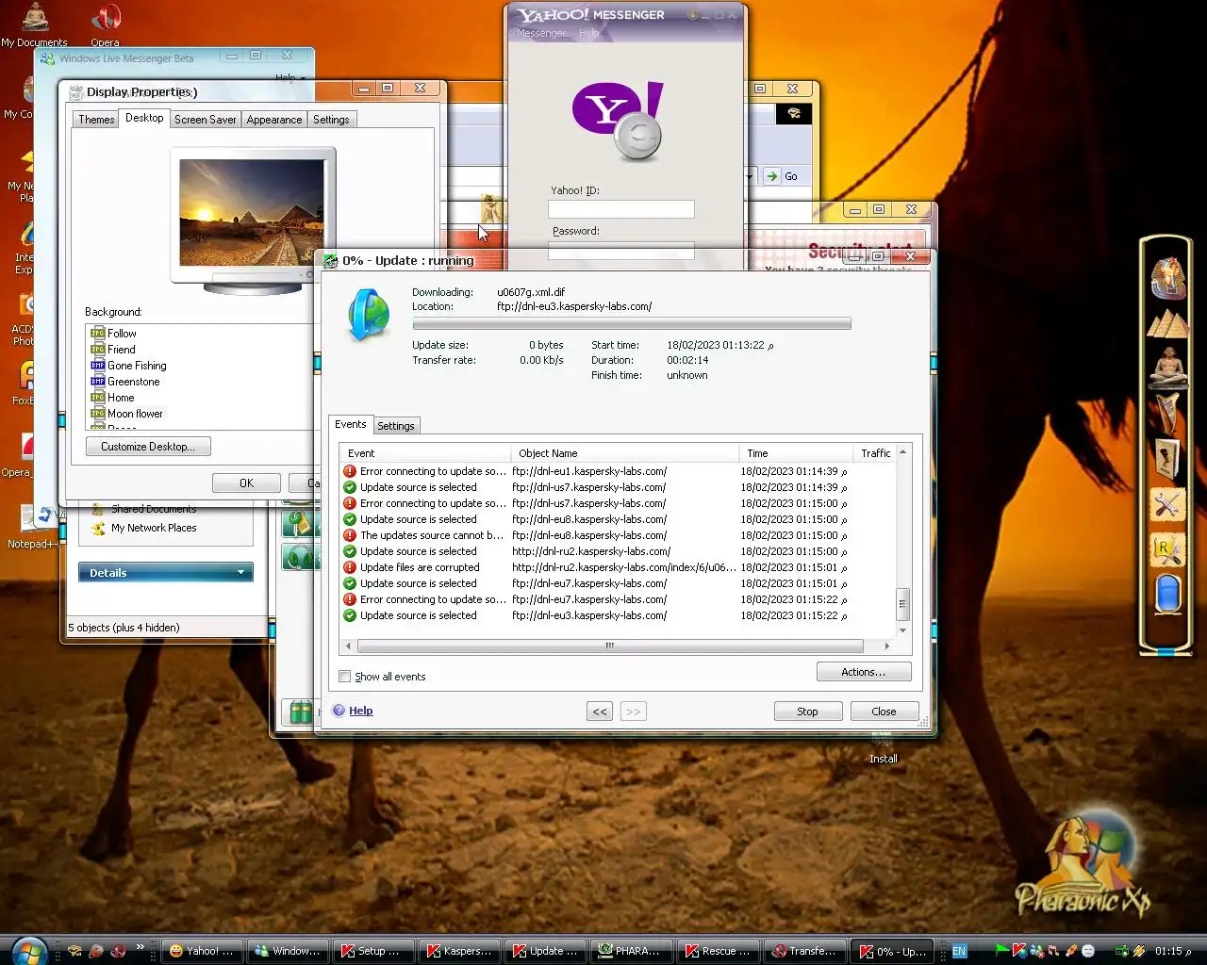Image resolution: width=1207 pixels, height=965 pixels.
Task: Click the blue cartouche icon in dock
Action: [1167, 595]
